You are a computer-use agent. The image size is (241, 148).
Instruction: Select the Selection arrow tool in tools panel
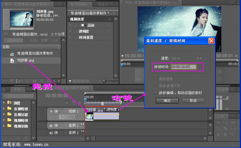click(x=219, y=122)
